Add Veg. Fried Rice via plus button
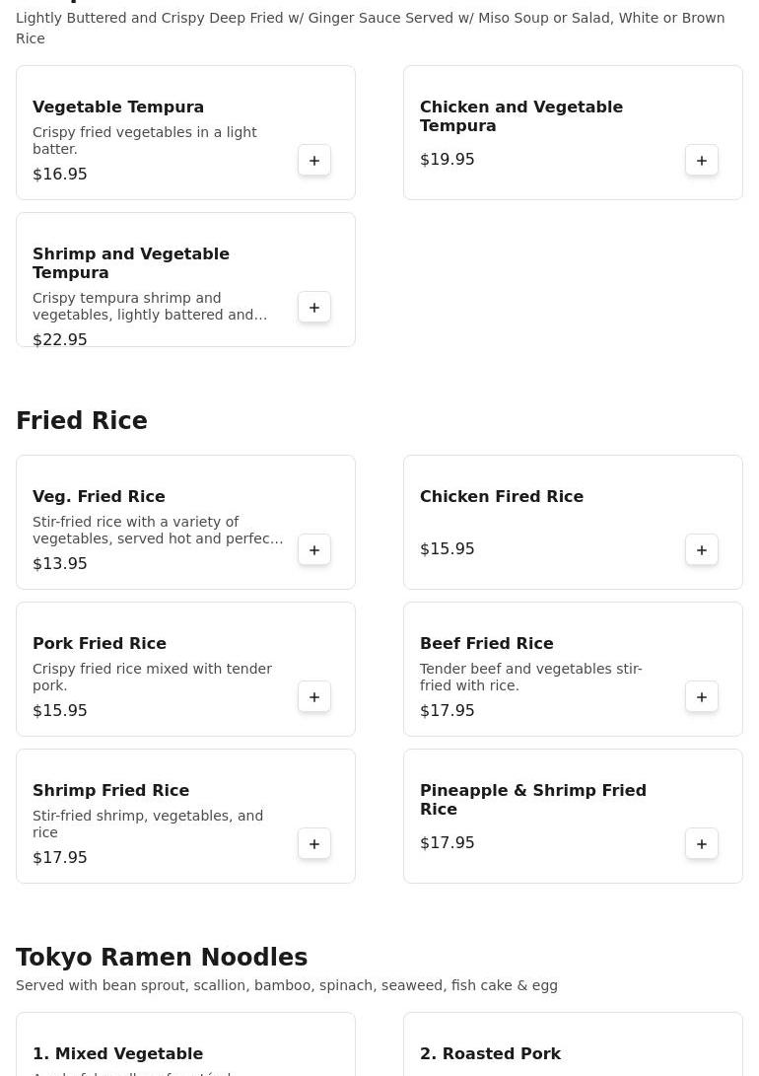 tap(314, 550)
